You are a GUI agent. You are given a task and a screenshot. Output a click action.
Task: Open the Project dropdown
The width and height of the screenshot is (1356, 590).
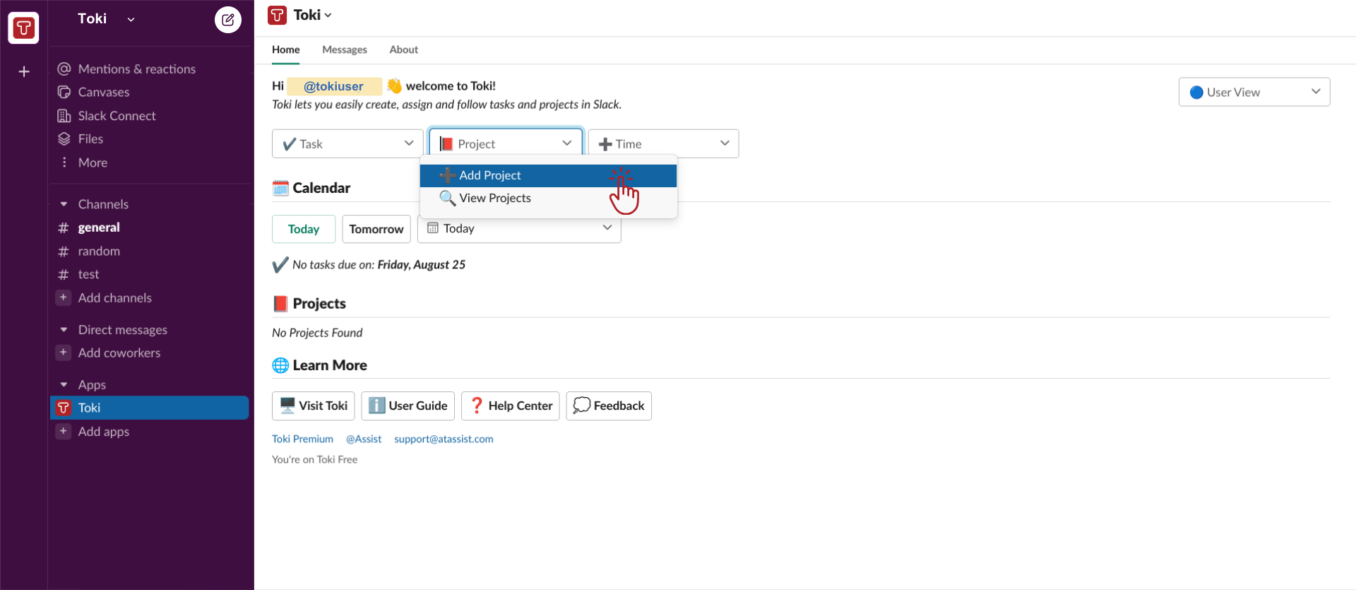pos(506,143)
